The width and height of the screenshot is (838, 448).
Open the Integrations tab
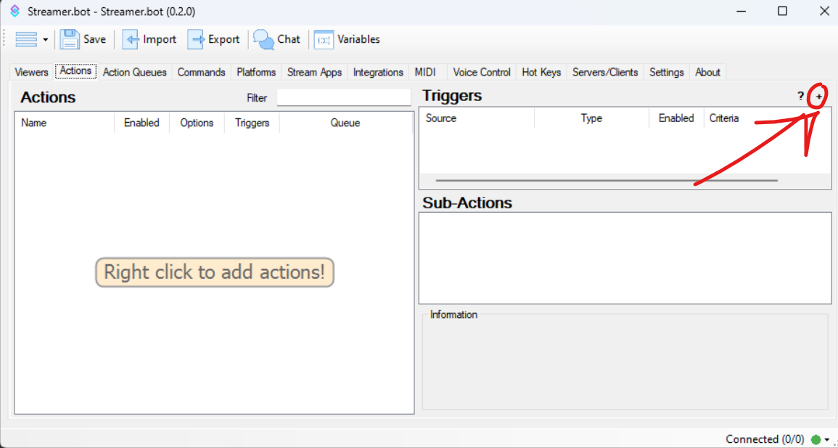[x=379, y=72]
